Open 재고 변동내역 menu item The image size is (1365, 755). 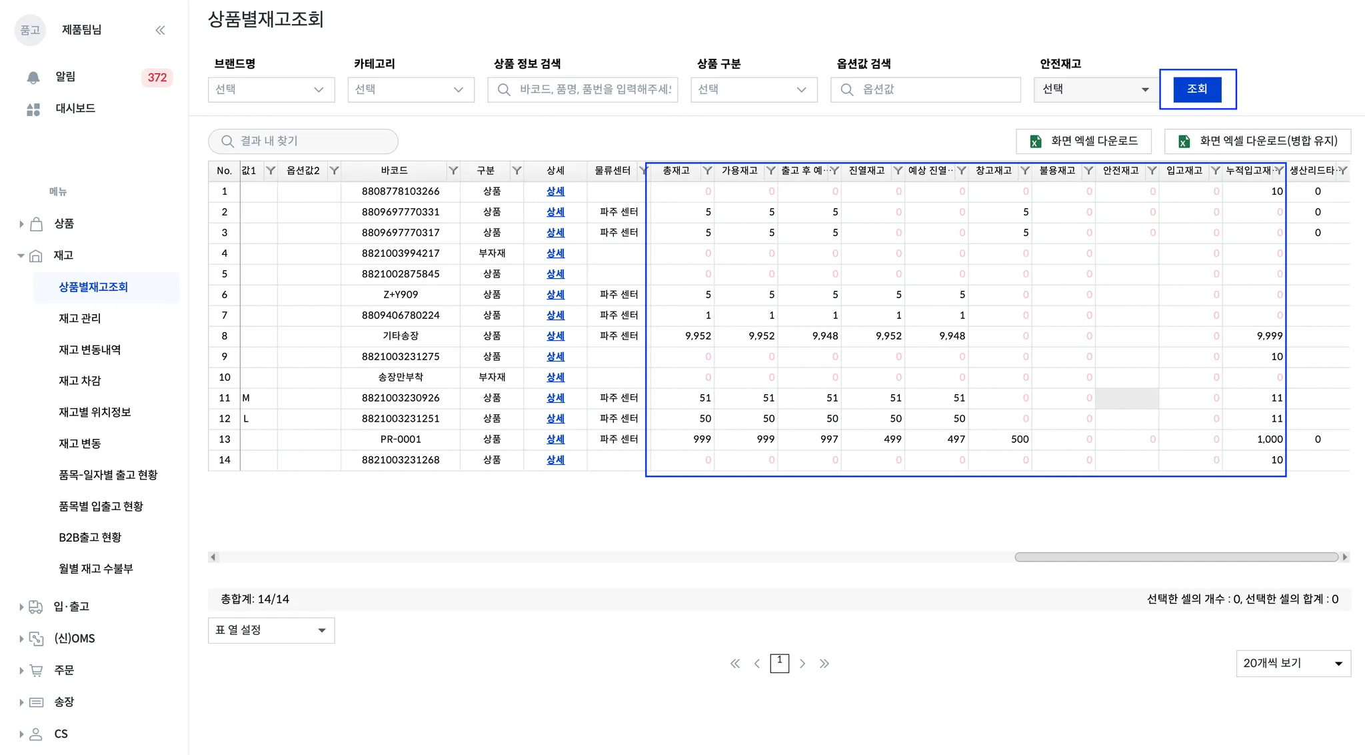[89, 349]
